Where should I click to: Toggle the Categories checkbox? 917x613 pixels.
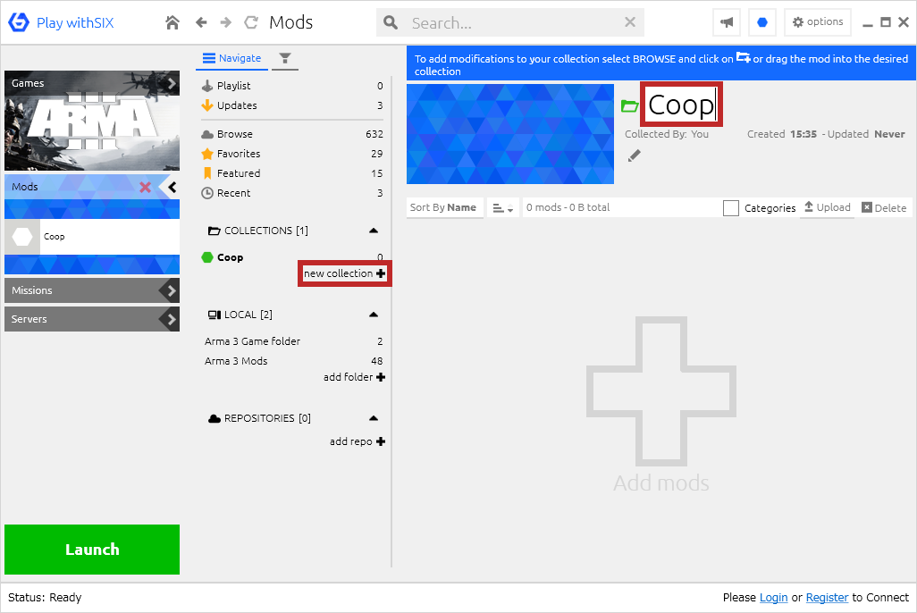(x=730, y=208)
